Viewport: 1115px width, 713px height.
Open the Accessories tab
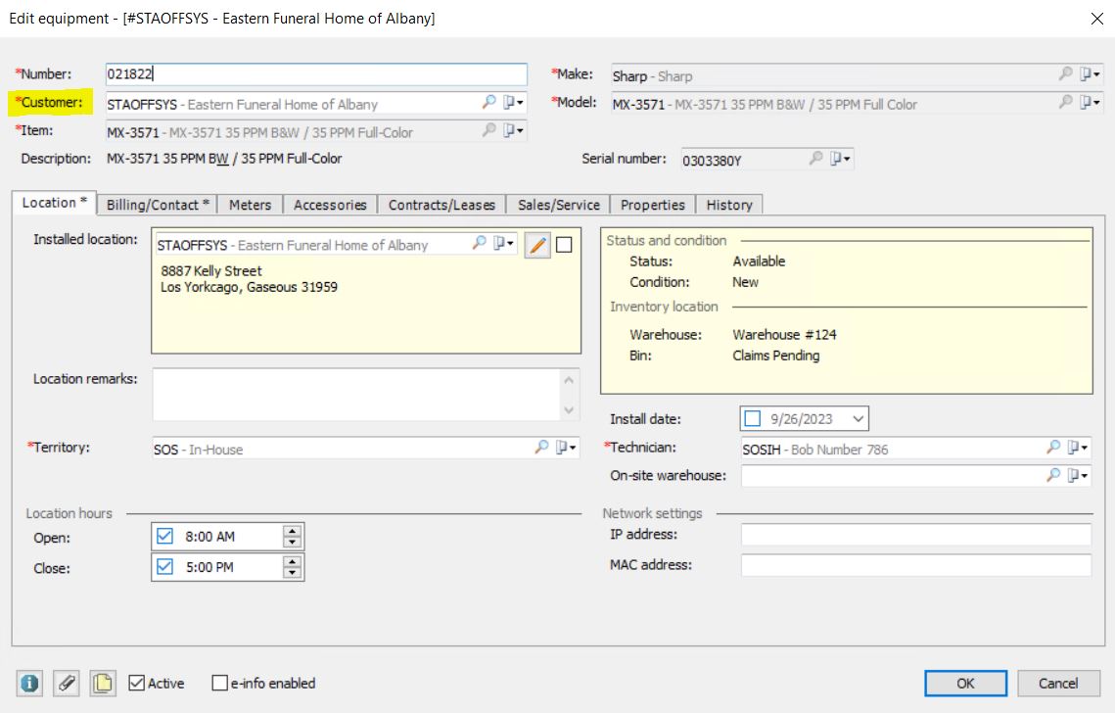click(330, 205)
